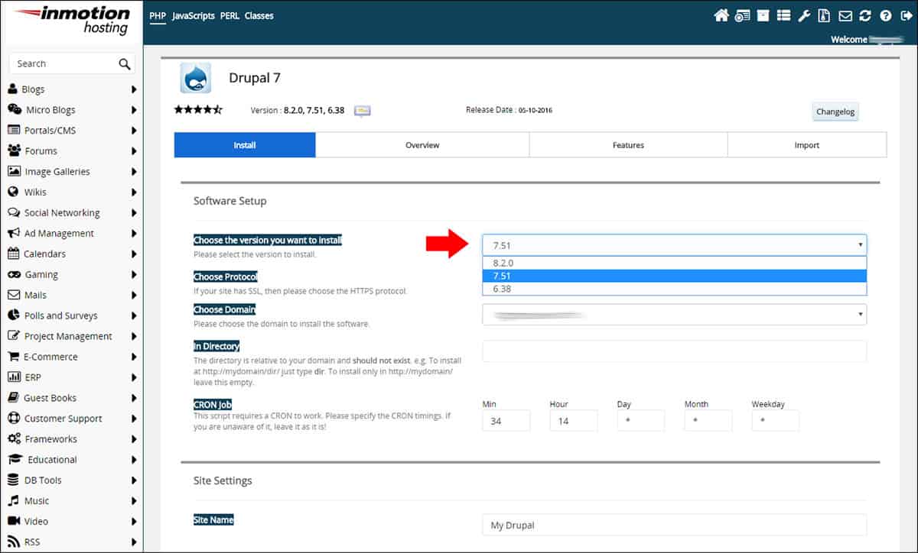Viewport: 918px width, 553px height.
Task: Select the Classes menu
Action: pos(259,15)
